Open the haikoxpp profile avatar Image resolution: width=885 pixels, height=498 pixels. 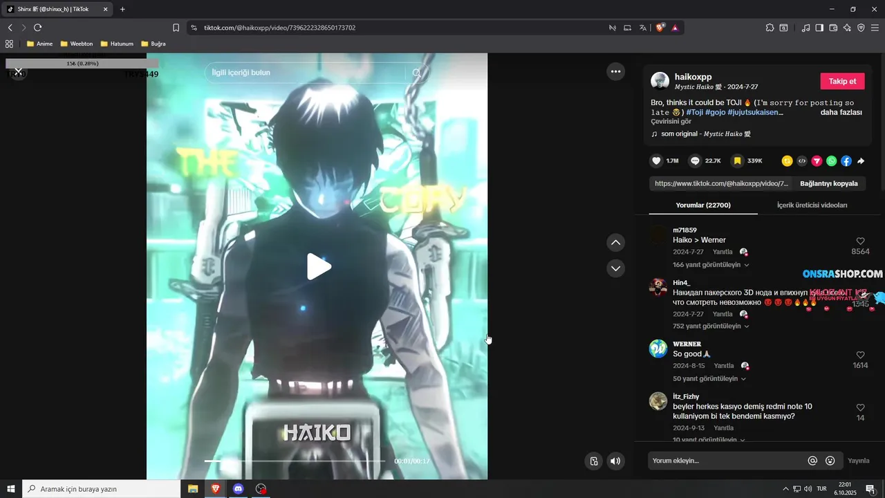pyautogui.click(x=660, y=81)
